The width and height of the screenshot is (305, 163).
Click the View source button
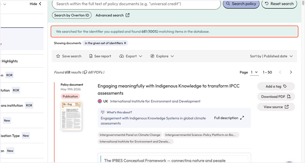pos(276,107)
